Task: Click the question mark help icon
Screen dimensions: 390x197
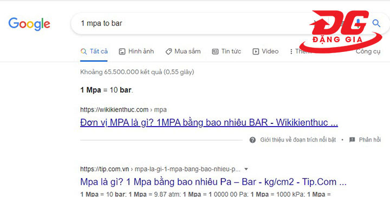Action: point(252,140)
